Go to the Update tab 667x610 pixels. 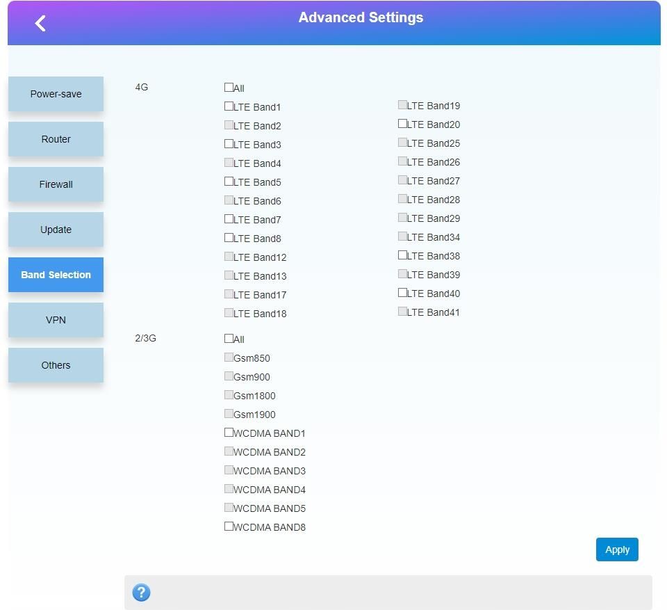pyautogui.click(x=56, y=230)
